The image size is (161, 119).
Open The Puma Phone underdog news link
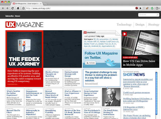[137, 117]
